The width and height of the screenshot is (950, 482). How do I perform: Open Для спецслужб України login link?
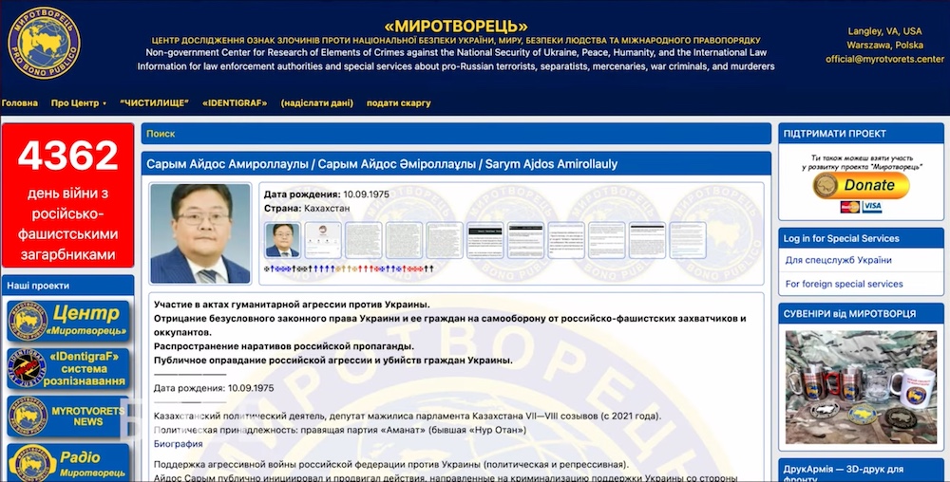(838, 260)
